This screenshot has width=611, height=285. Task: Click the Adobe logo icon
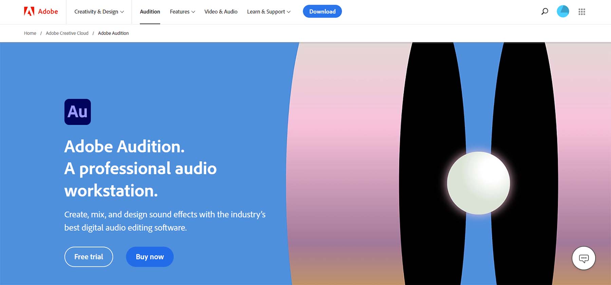pyautogui.click(x=29, y=12)
